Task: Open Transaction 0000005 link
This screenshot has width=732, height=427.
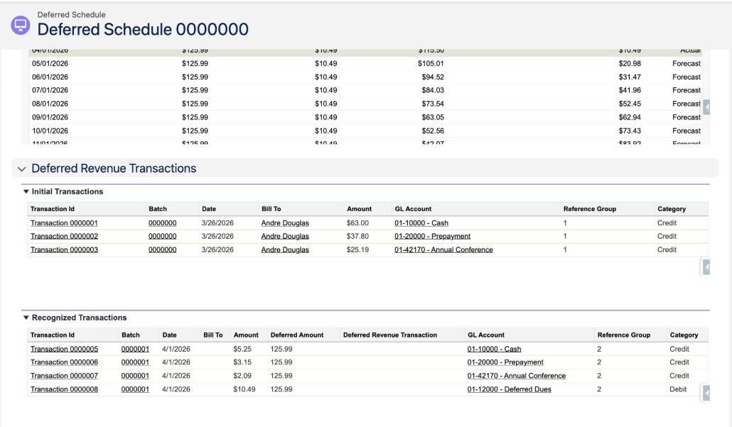Action: (x=64, y=349)
